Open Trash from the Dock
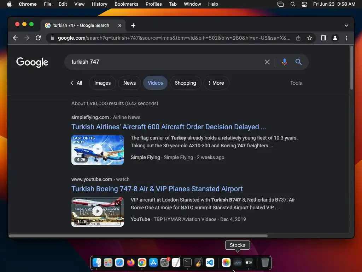Viewport: 362px width, 272px height. tap(265, 262)
